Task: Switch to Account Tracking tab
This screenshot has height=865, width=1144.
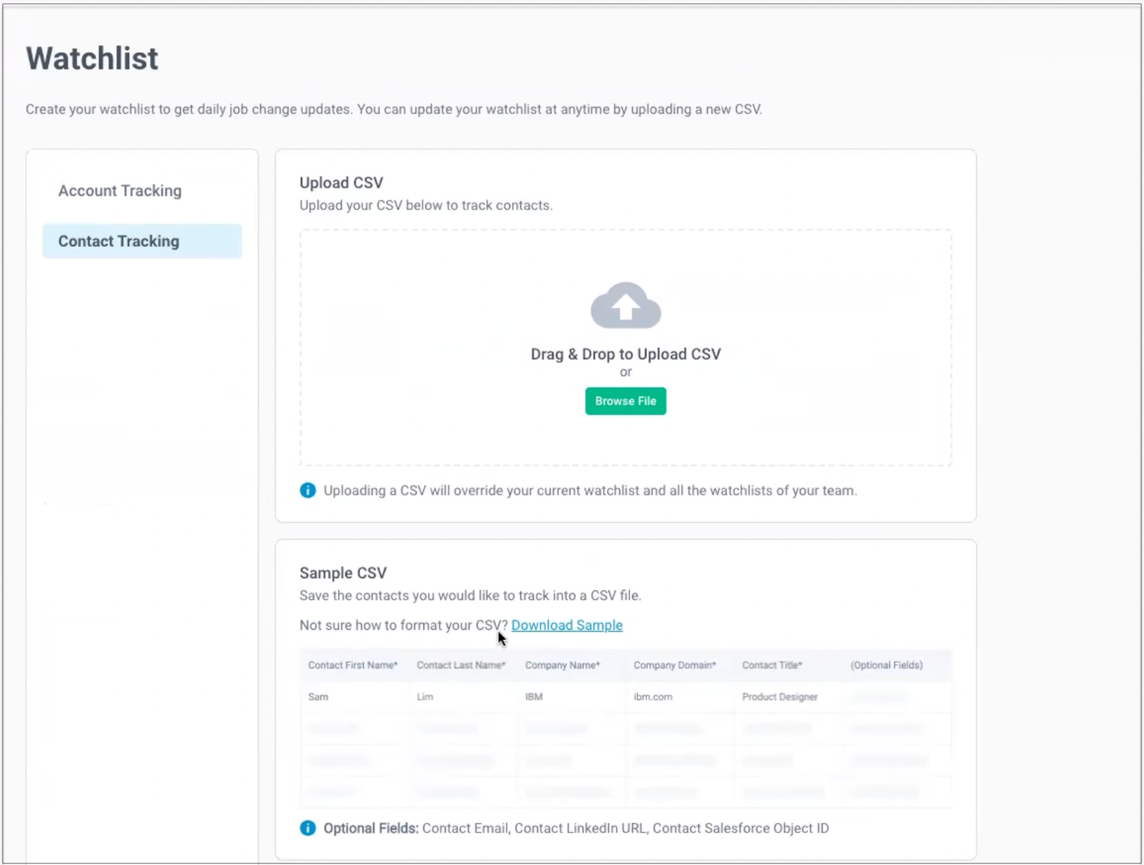Action: 120,191
